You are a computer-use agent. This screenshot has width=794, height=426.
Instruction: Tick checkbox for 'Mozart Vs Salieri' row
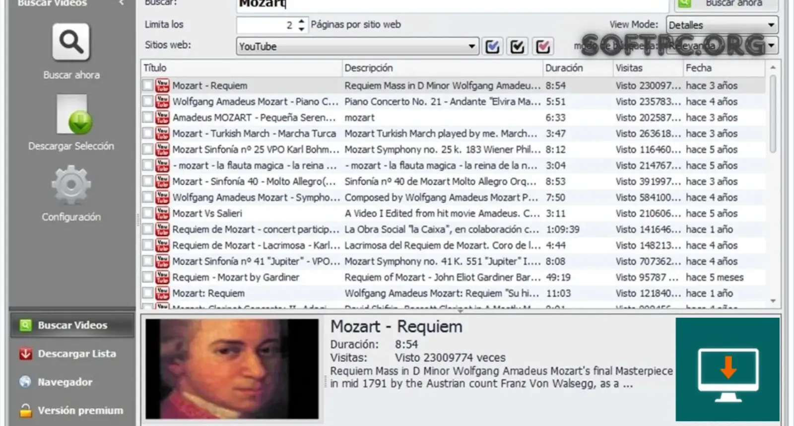pyautogui.click(x=147, y=213)
